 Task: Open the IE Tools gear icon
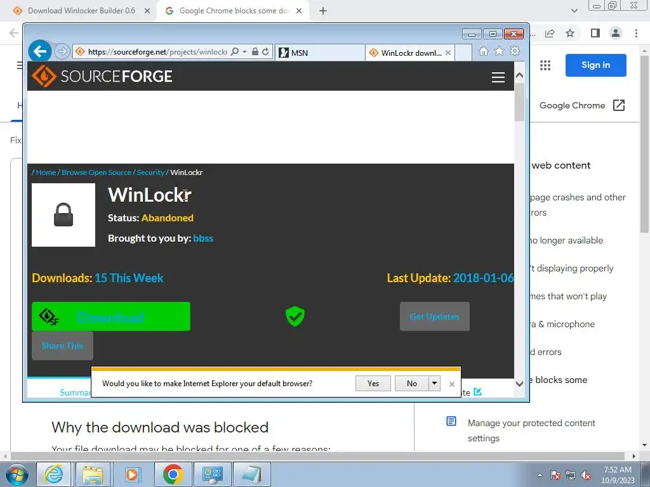click(515, 51)
